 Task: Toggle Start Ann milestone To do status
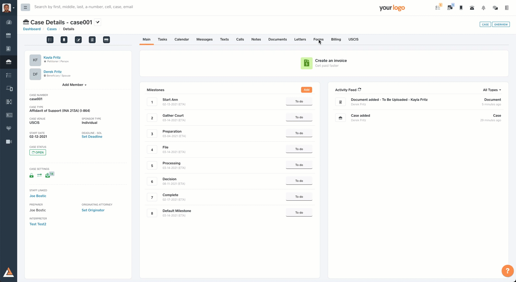299,101
